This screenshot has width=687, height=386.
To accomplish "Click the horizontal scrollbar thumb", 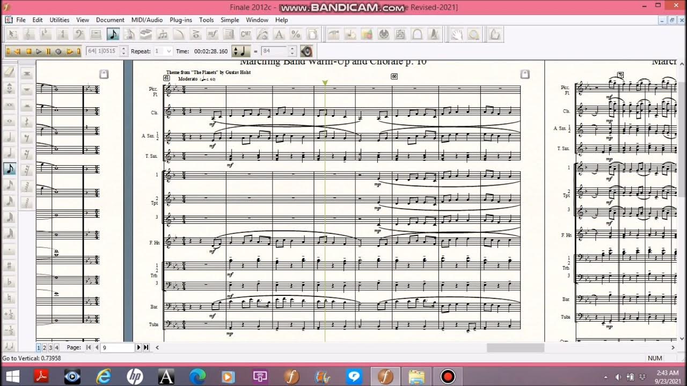I will click(x=515, y=347).
